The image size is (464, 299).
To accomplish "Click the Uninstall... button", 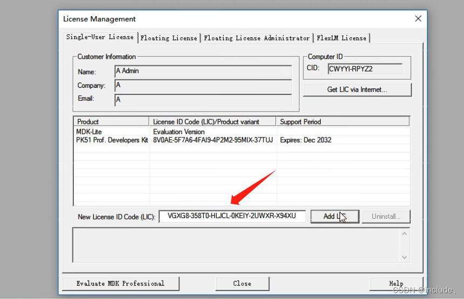I will pos(386,217).
